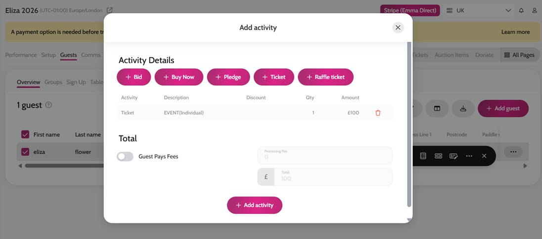
Task: Toggle the Guest Pays Fees switch
Action: [125, 156]
